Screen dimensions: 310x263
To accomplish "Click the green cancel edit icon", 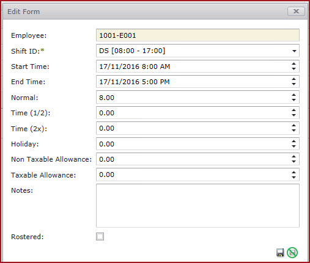I will click(292, 253).
